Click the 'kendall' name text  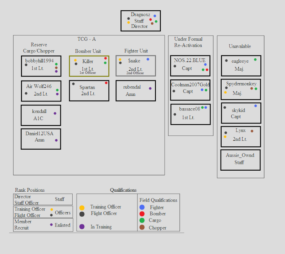point(39,111)
